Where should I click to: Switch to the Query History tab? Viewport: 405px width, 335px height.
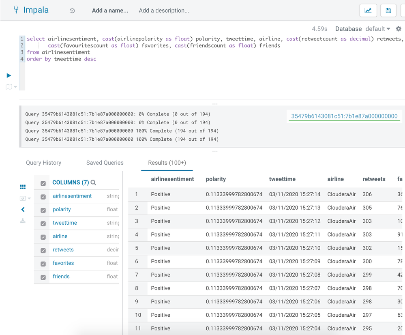[x=43, y=163]
